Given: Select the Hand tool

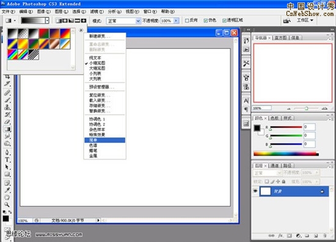Looking at the screenshot, I should click(7, 197).
